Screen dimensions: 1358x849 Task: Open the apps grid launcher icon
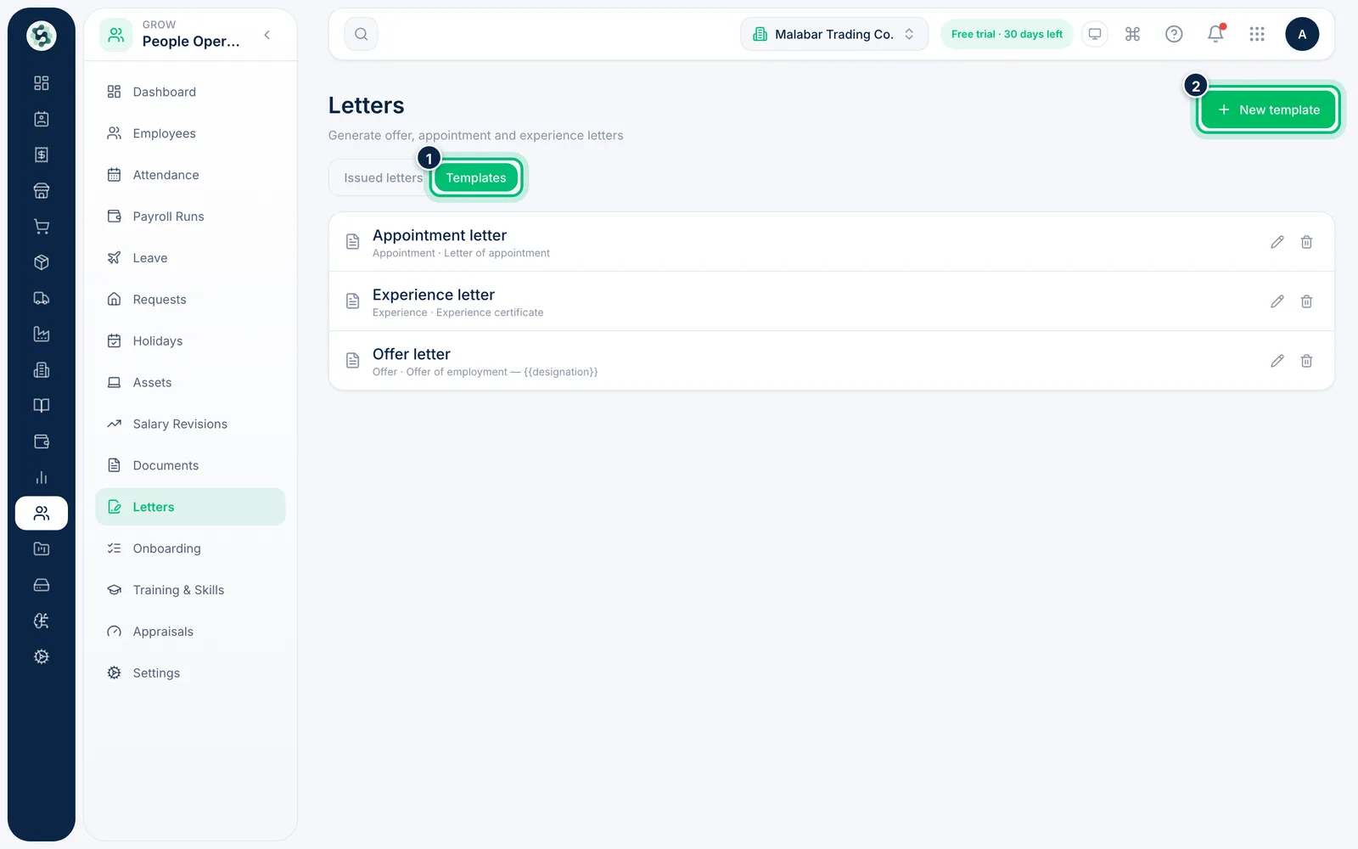(1257, 34)
